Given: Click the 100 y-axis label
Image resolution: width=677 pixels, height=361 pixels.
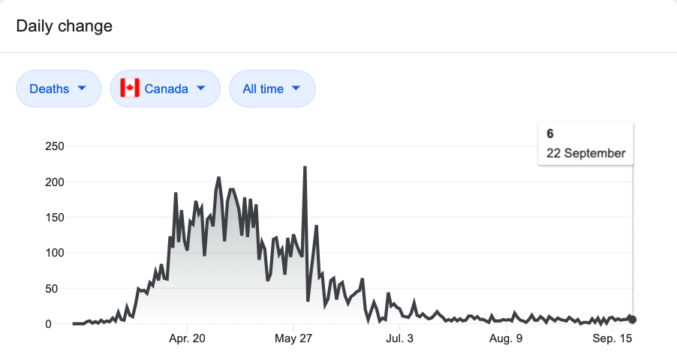Looking at the screenshot, I should point(54,253).
